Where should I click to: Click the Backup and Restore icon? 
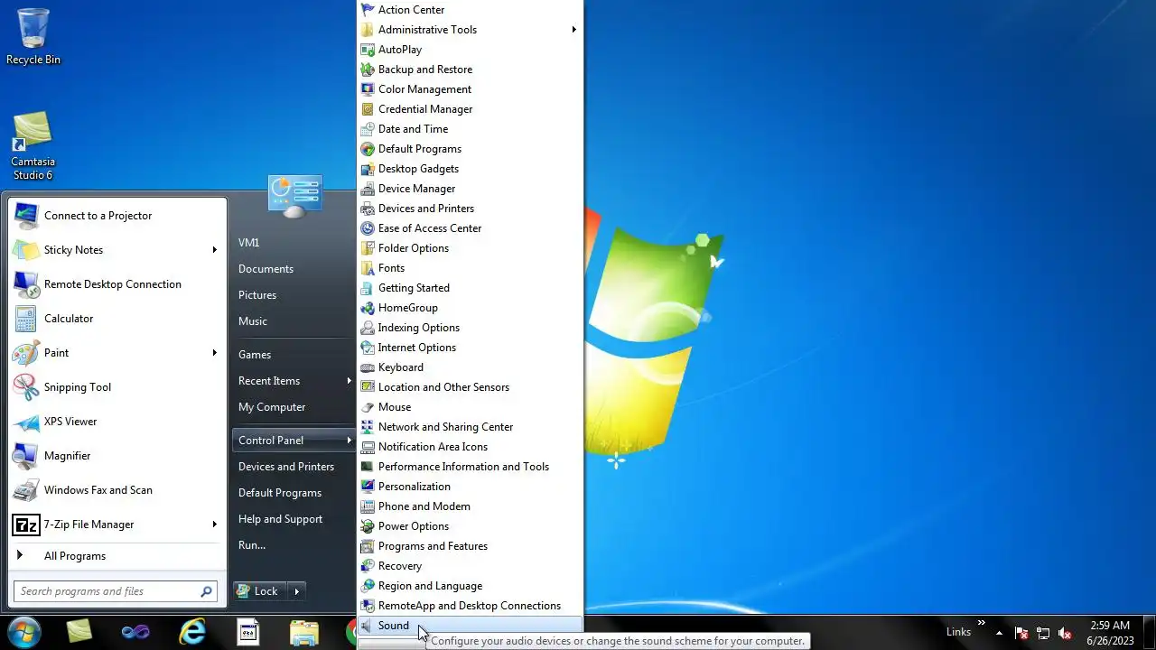[x=368, y=70]
